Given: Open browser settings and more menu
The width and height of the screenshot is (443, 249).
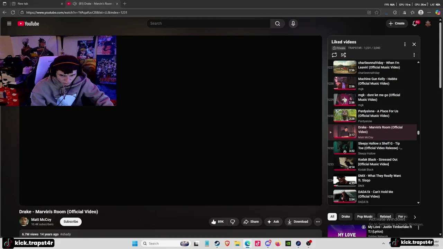Looking at the screenshot, I should (x=430, y=12).
